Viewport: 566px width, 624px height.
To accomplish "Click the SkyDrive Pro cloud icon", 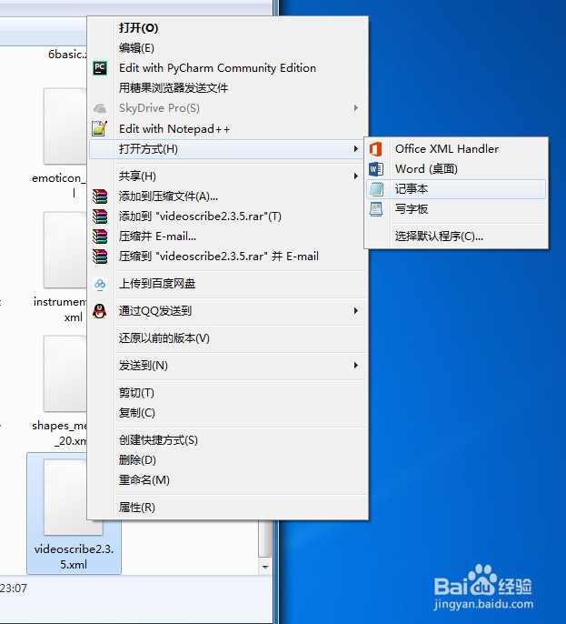I will click(100, 108).
